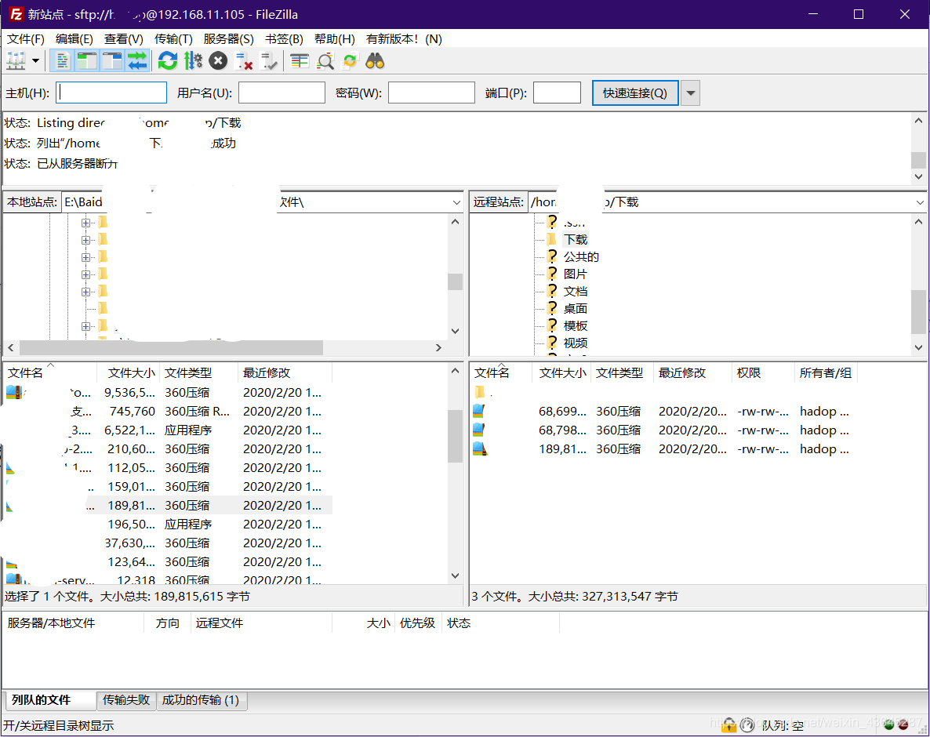Toggle the local directory tree display
Viewport: 930px width, 737px height.
(86, 60)
